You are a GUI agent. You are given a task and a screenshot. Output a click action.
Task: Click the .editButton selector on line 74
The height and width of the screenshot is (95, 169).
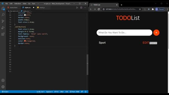click(20, 27)
